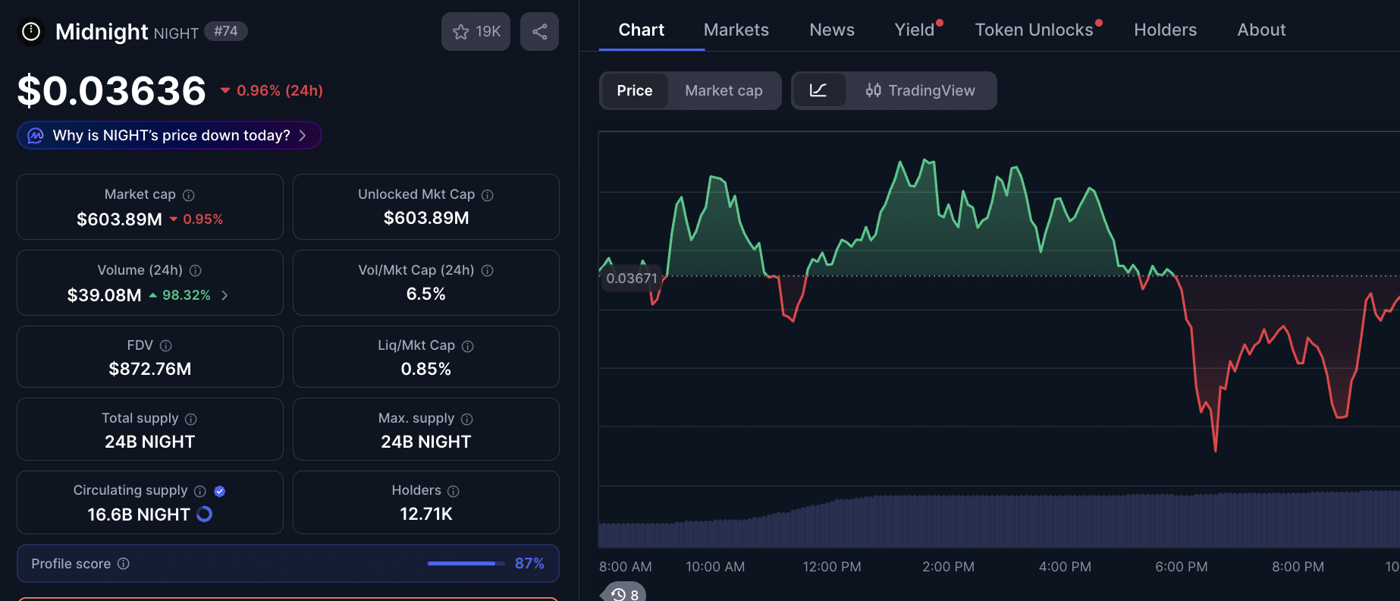Screen dimensions: 1400x601
Task: Click the Midnight token logo icon
Action: click(31, 32)
